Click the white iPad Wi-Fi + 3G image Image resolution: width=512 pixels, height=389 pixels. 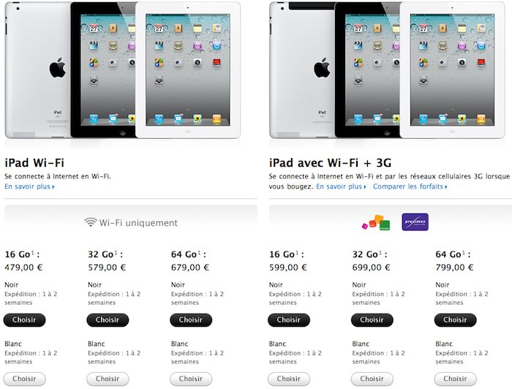click(x=452, y=70)
